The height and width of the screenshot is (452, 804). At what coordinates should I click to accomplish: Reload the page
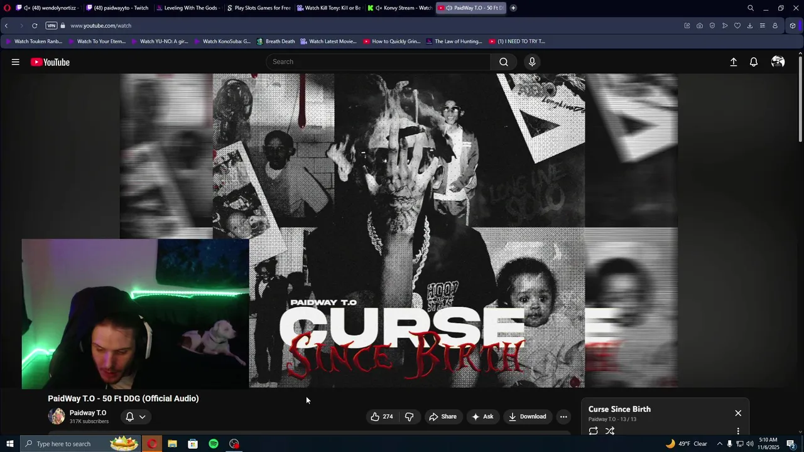click(35, 26)
